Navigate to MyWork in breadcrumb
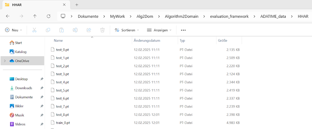312x129 pixels. [117, 17]
